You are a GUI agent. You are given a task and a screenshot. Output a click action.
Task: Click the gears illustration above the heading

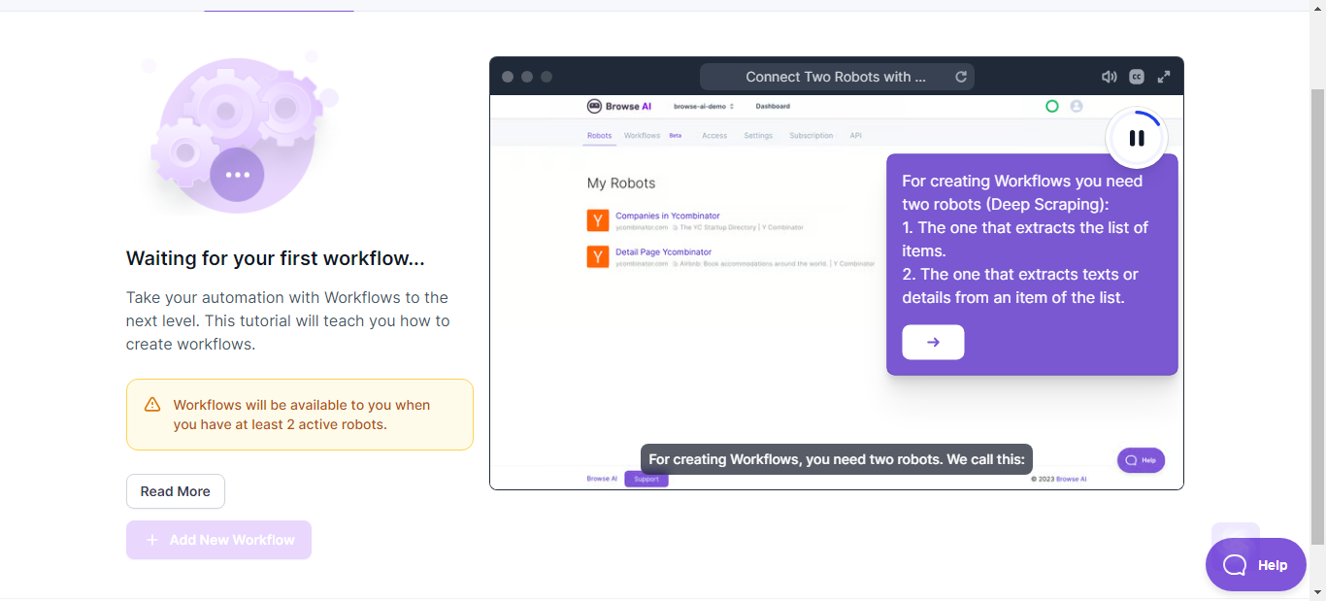tap(240, 132)
